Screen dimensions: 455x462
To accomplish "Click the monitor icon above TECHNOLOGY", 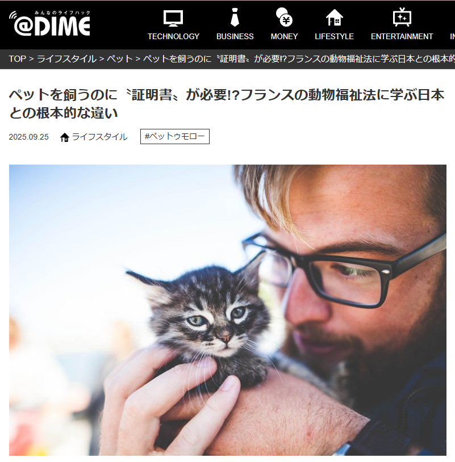I will coord(173,18).
